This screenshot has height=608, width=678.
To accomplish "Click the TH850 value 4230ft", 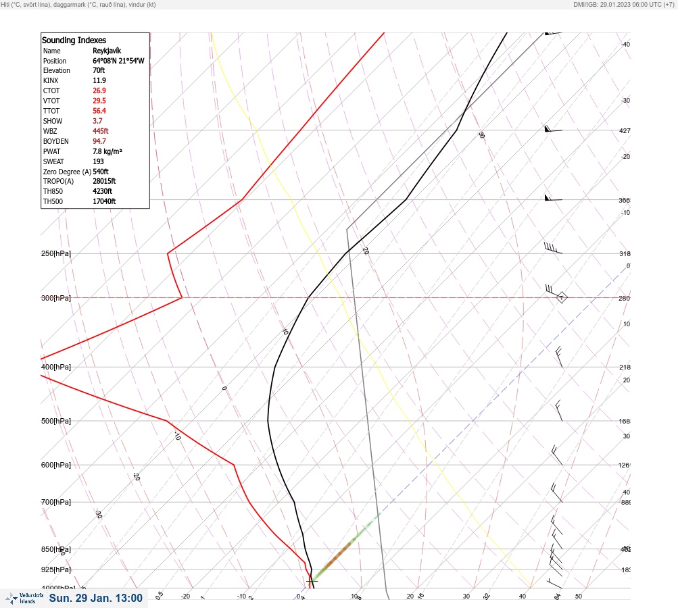I will pyautogui.click(x=103, y=191).
